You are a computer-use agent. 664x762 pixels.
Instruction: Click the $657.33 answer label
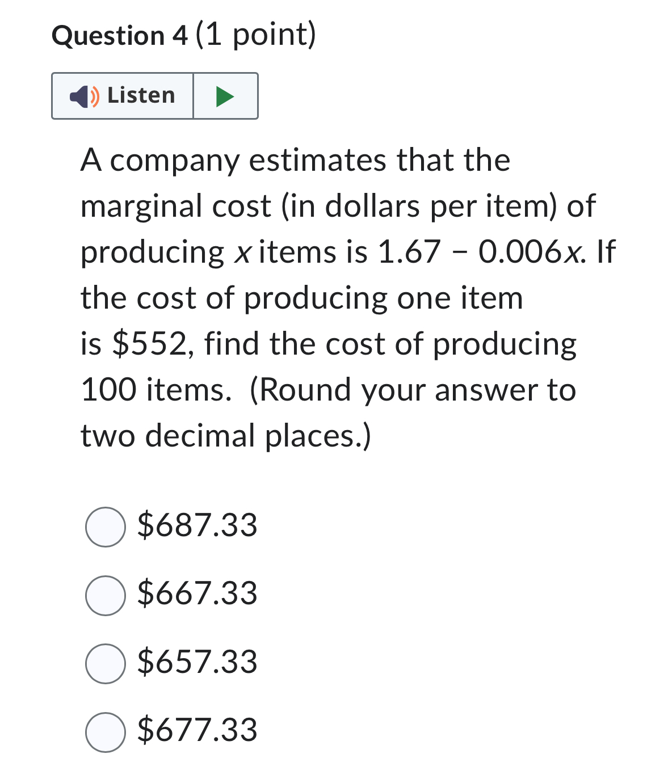click(197, 662)
